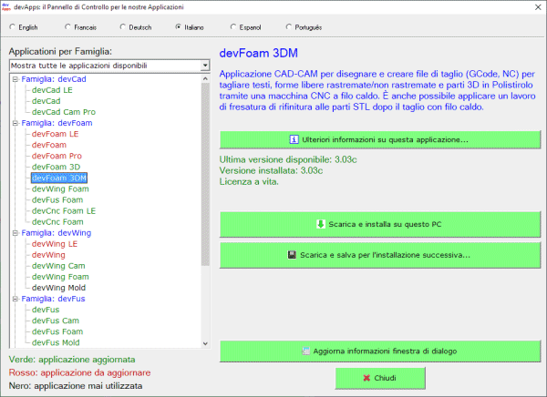Viewport: 547px width, 397px height.
Task: Select Espanol language radio button
Action: [233, 26]
